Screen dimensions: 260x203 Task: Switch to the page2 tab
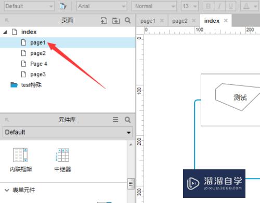[180, 21]
